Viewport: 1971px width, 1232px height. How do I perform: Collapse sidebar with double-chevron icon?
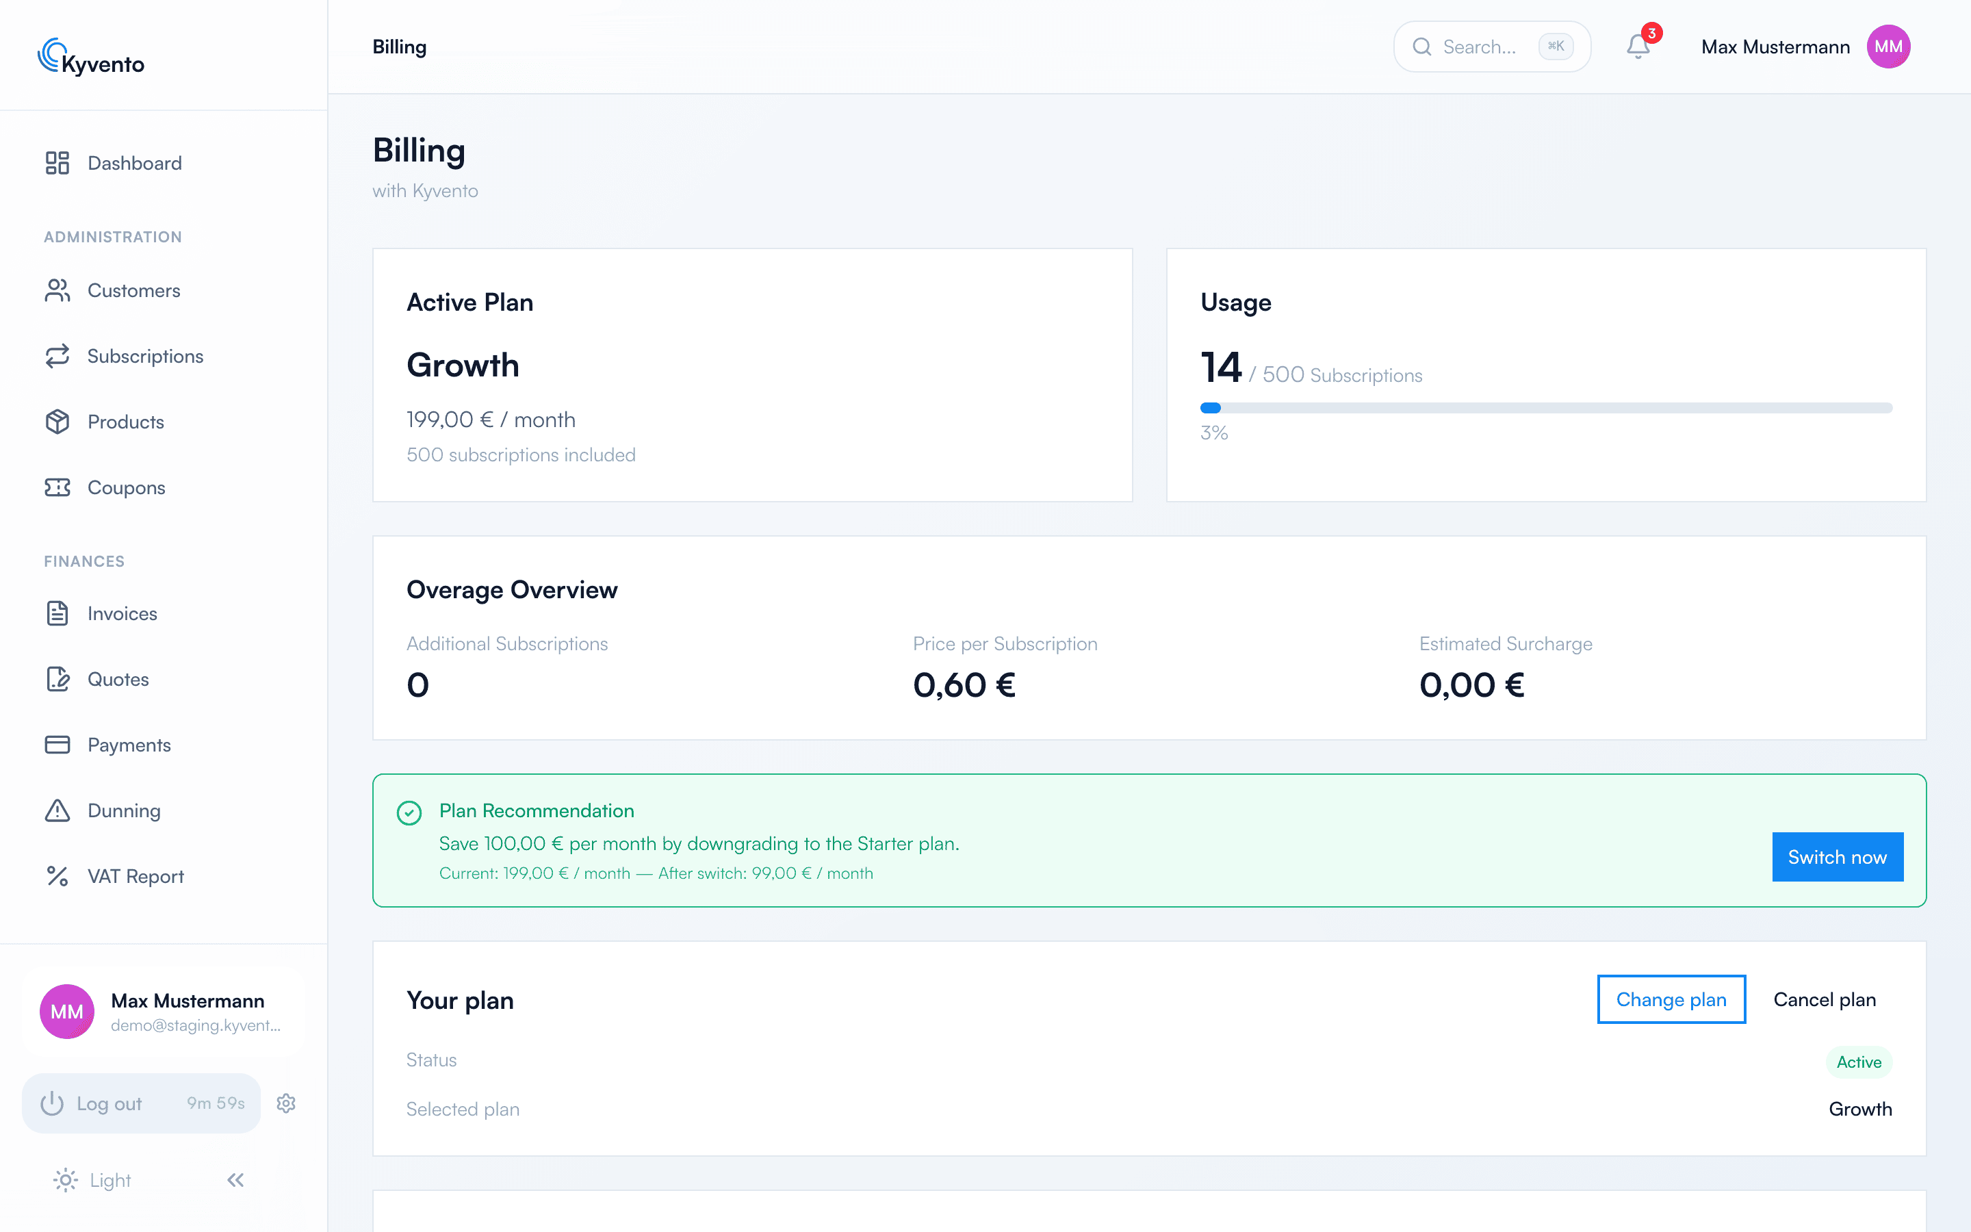point(235,1180)
